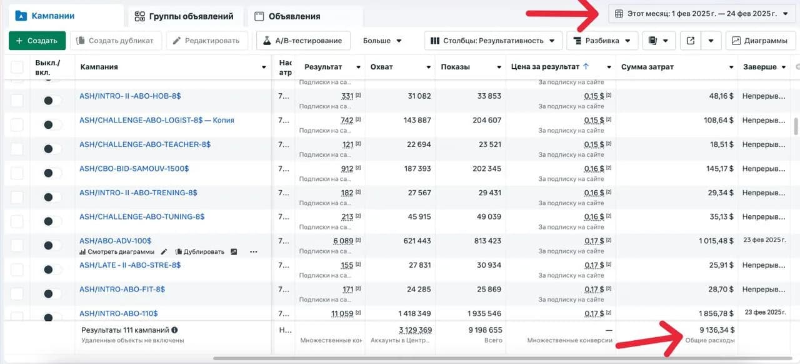Open campaign link ASH/LATE - II -ABO-STRE-8$
The width and height of the screenshot is (800, 364).
tap(130, 265)
